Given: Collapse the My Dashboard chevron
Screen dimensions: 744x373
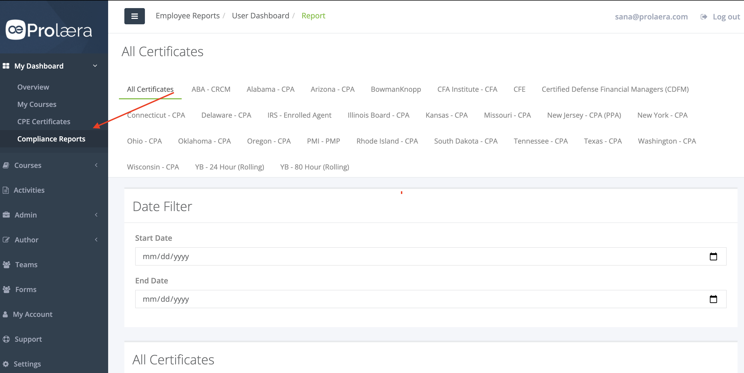Looking at the screenshot, I should click(95, 66).
